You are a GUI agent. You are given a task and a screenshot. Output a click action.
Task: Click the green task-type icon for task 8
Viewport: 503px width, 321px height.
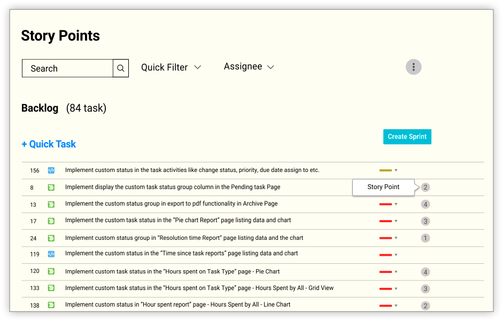tap(51, 187)
